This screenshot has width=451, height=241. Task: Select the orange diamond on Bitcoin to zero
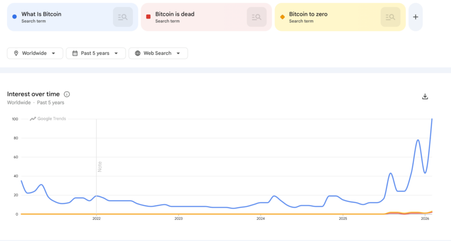coord(282,17)
